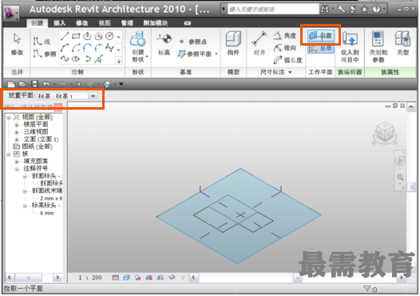Expand the 楼层平面 tree node
The width and height of the screenshot is (420, 296).
tap(17, 125)
